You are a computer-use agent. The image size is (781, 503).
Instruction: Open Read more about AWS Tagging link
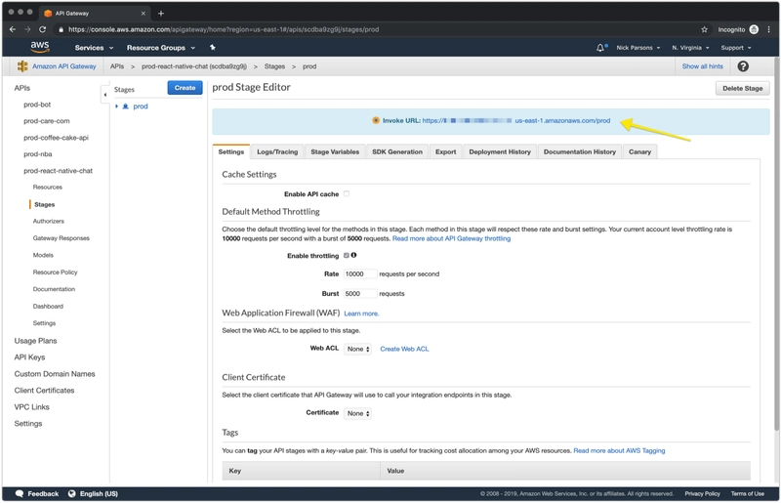619,450
